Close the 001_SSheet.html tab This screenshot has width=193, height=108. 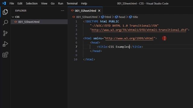(99, 11)
